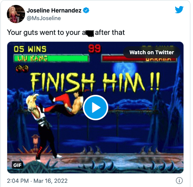The height and width of the screenshot is (187, 193).
Task: Open the Joseline Hernandez display name link
Action: 54,11
